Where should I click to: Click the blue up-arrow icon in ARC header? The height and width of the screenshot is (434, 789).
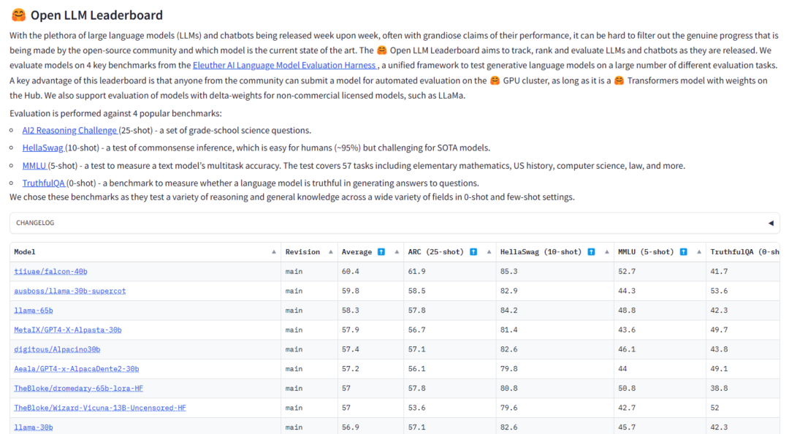point(473,252)
